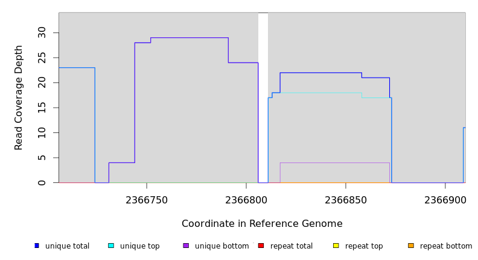Select the 'repeat top' legend label
This screenshot has height=260, width=478.
(364, 246)
